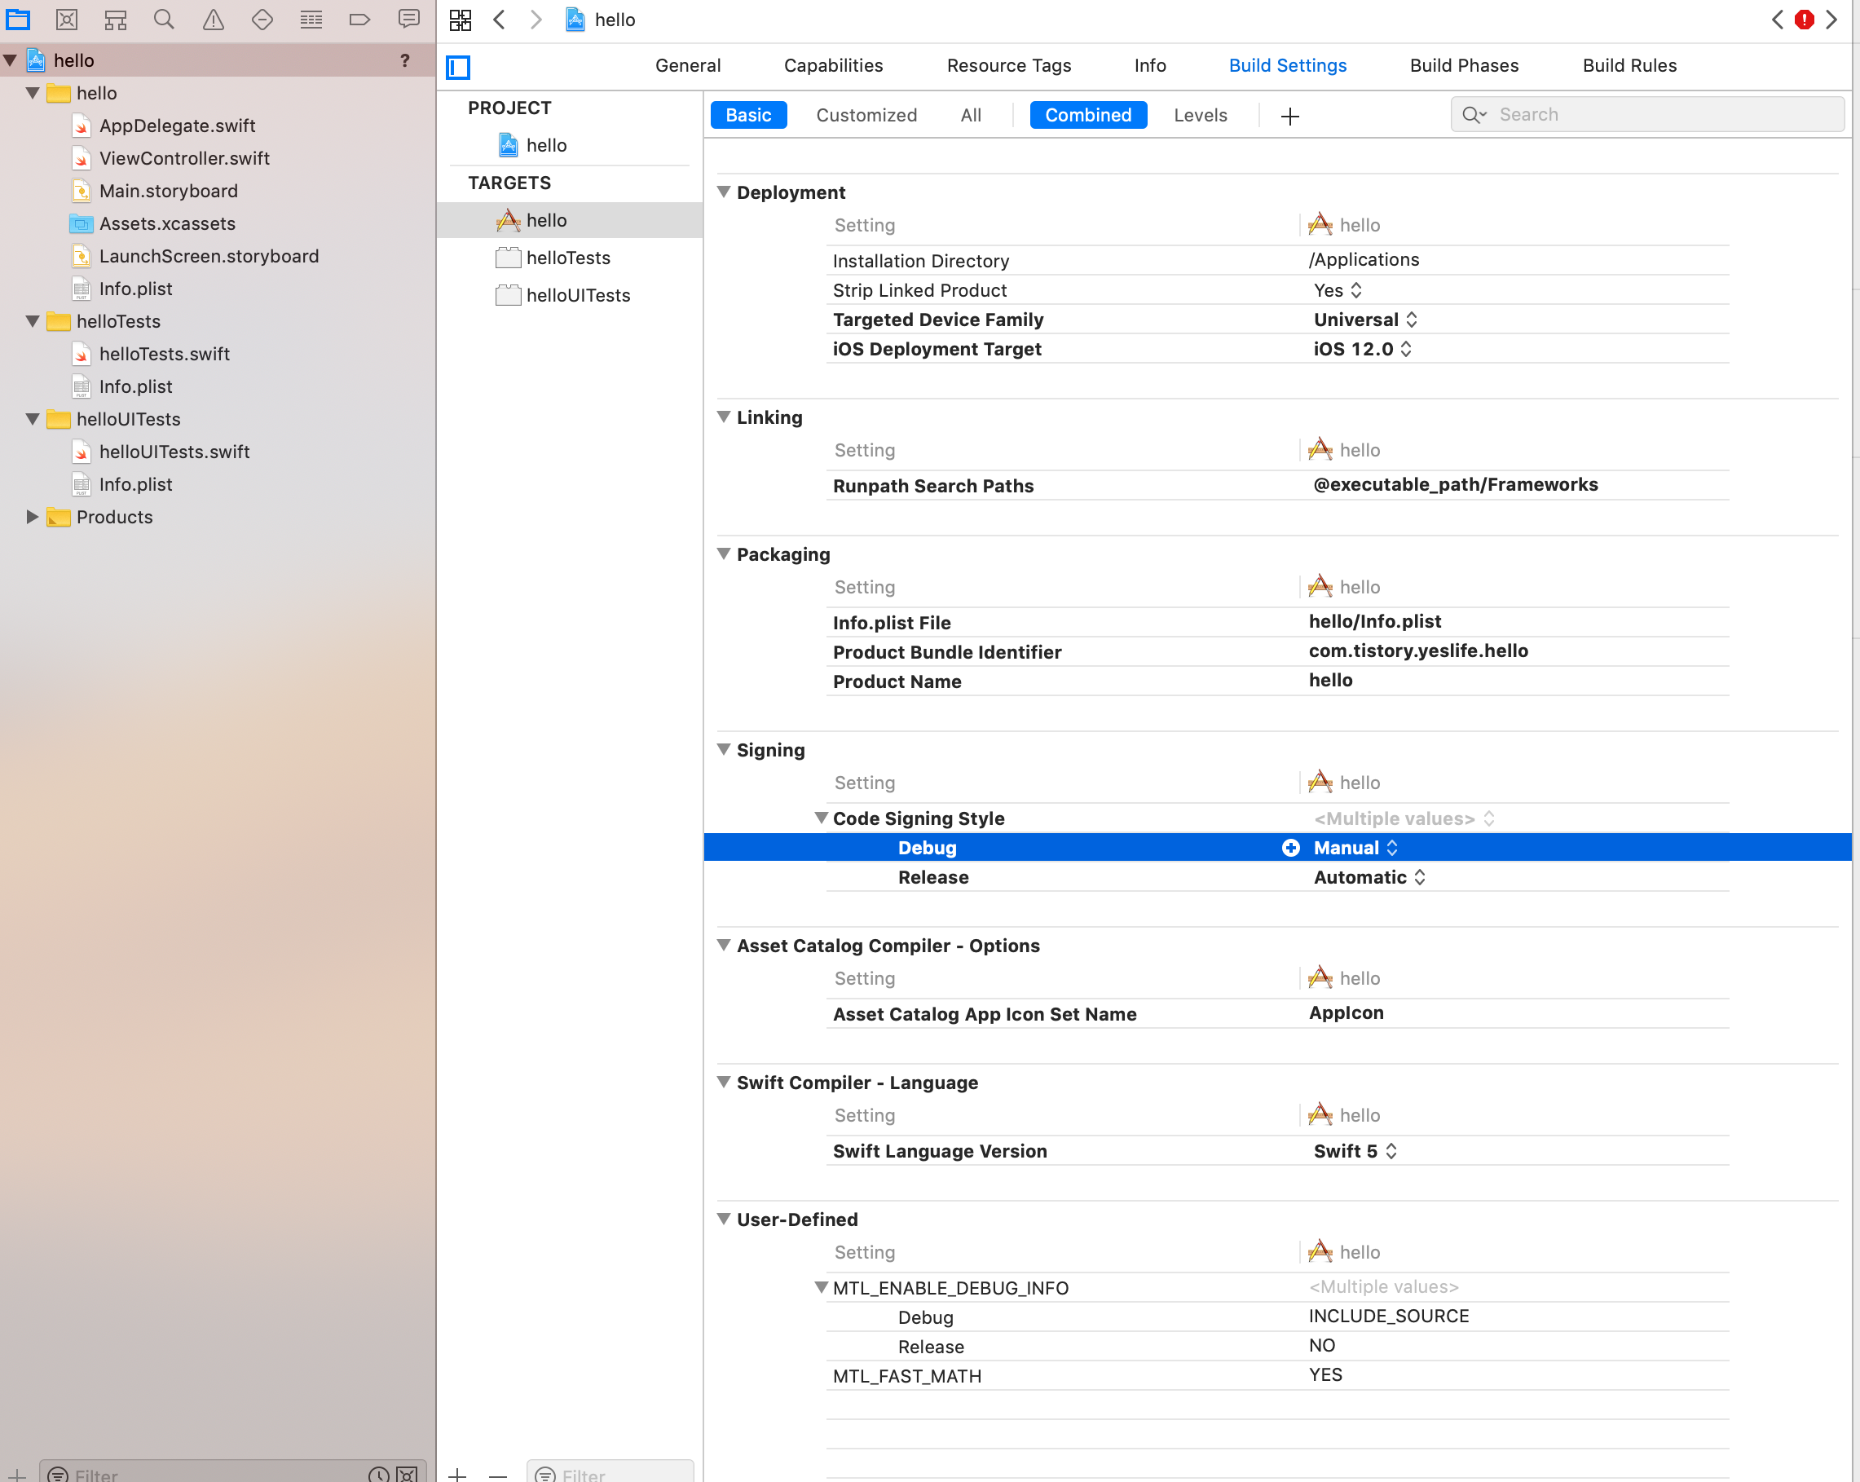Collapse the Deployment section
This screenshot has height=1482, width=1860.
coord(724,192)
